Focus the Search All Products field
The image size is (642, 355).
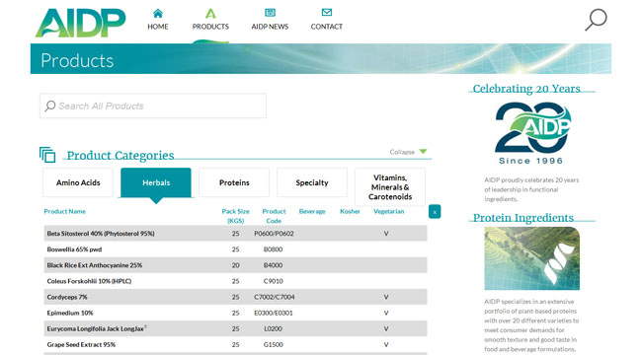click(x=153, y=106)
